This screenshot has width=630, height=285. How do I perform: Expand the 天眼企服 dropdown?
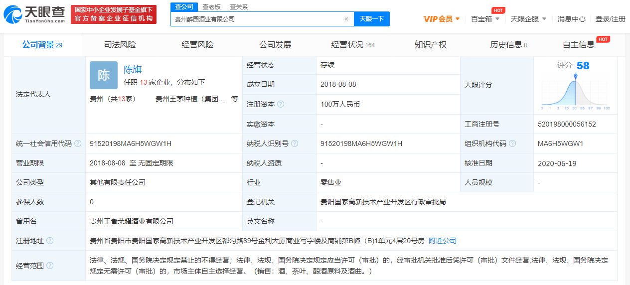[x=528, y=19]
